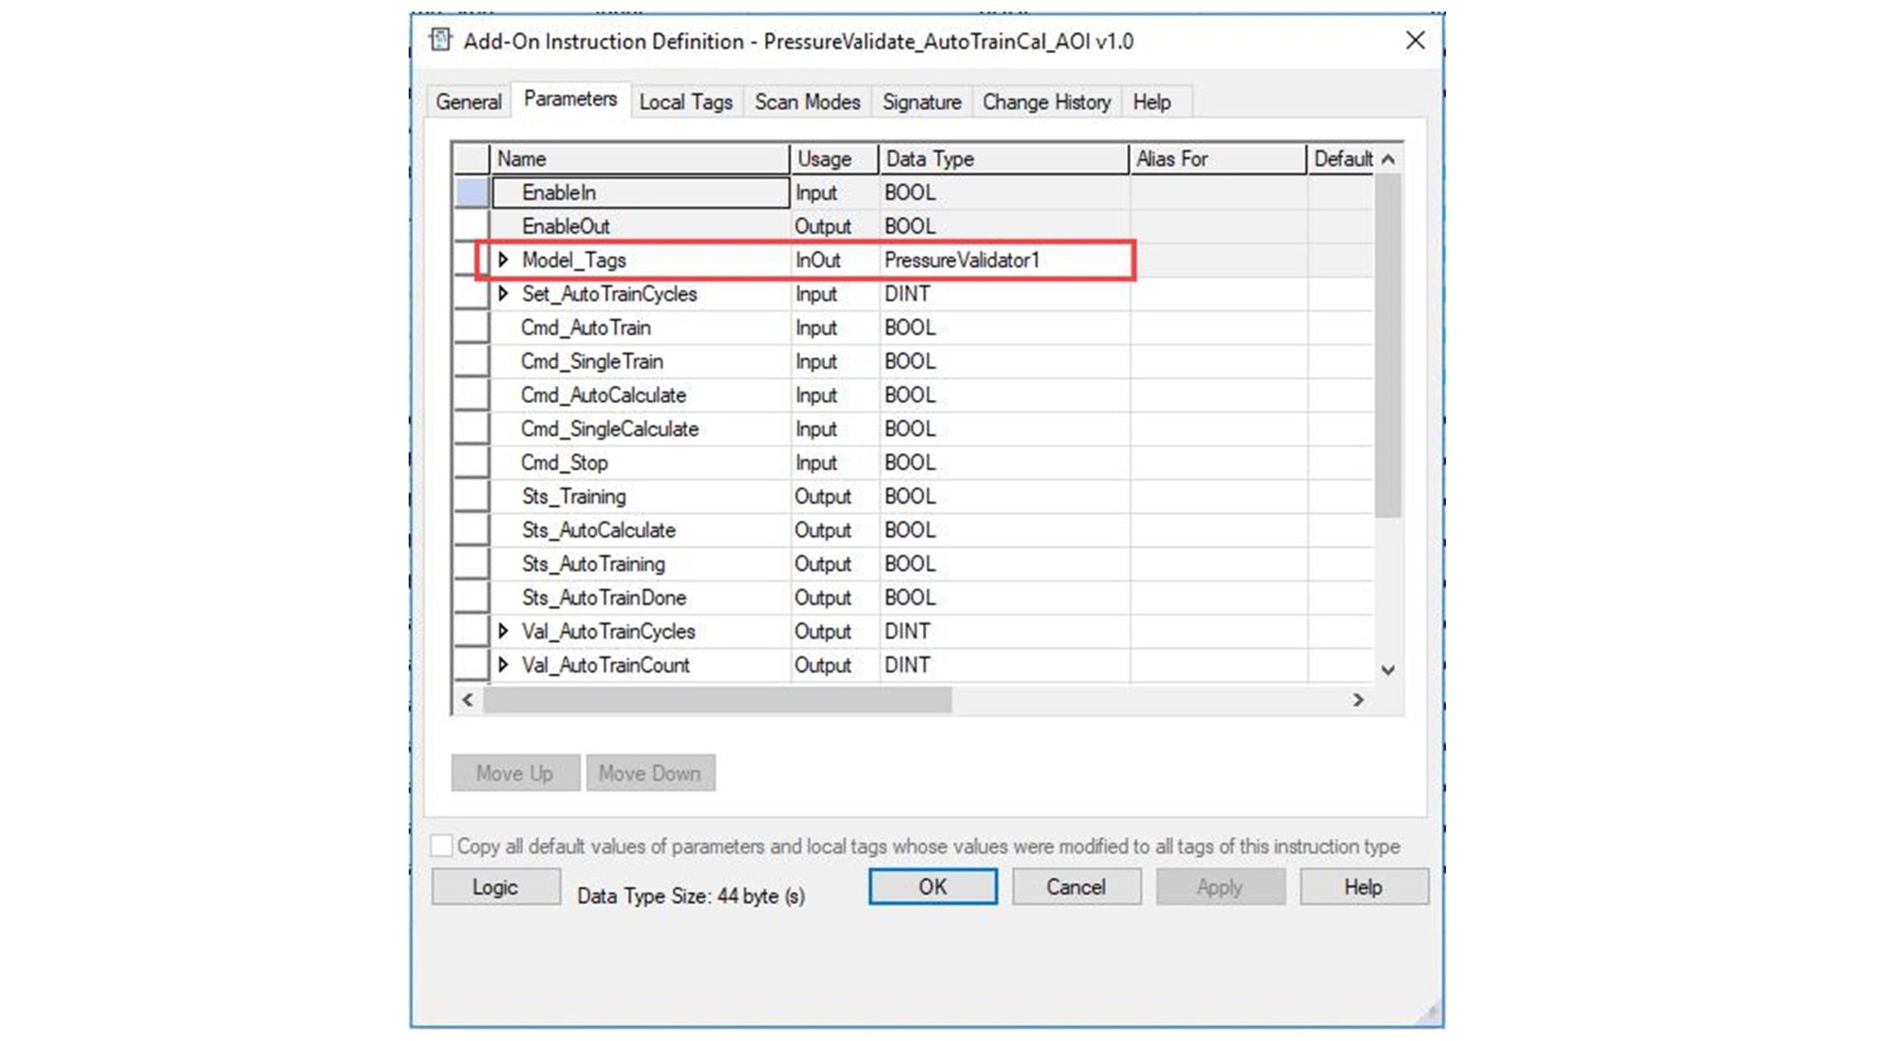Click the Cancel button
Image resolution: width=1897 pixels, height=1041 pixels.
point(1076,887)
